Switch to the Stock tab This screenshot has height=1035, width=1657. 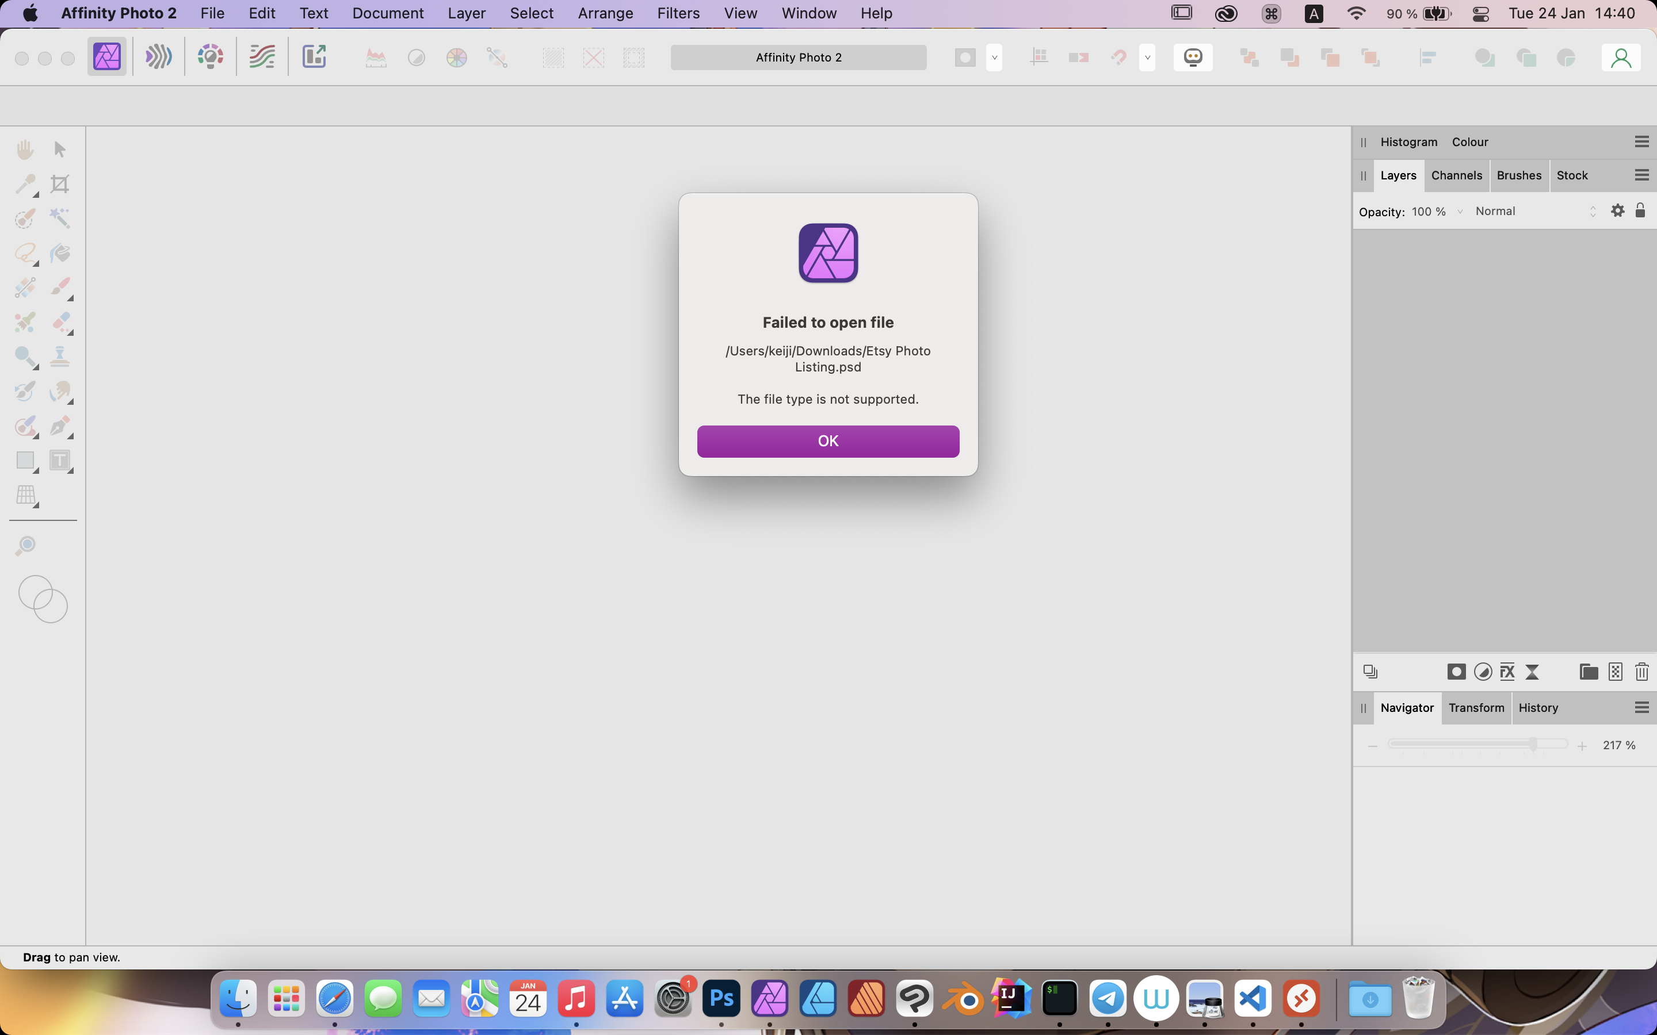[x=1571, y=175]
